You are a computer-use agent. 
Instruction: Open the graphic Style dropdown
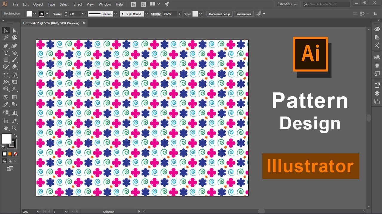click(201, 14)
